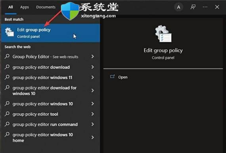Image resolution: width=226 pixels, height=153 pixels.
Task: Expand chevron for group policy editor windows 11
Action: tap(93, 77)
